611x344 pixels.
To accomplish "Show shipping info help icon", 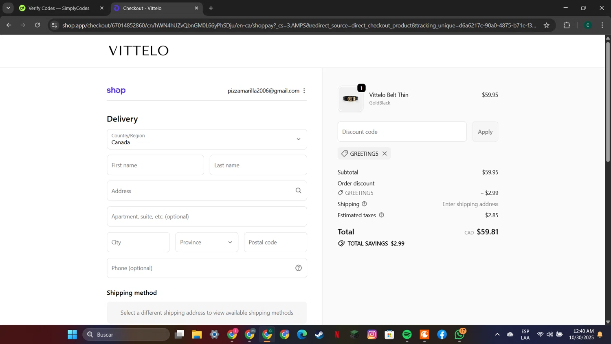I will point(365,204).
